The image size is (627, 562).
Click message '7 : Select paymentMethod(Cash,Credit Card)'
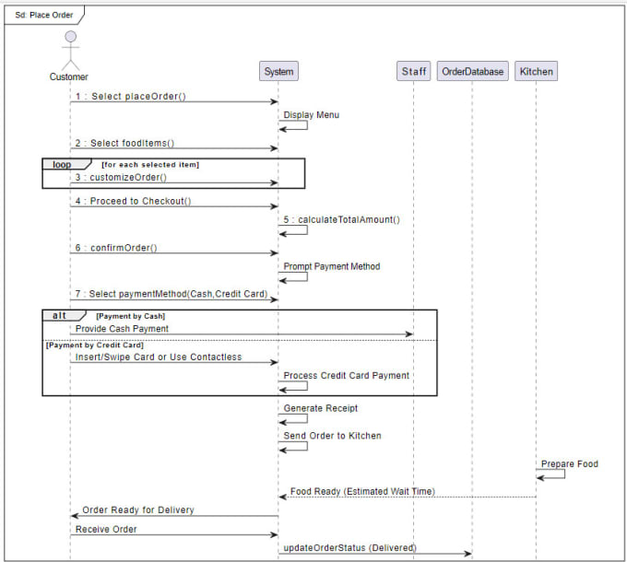coord(172,294)
